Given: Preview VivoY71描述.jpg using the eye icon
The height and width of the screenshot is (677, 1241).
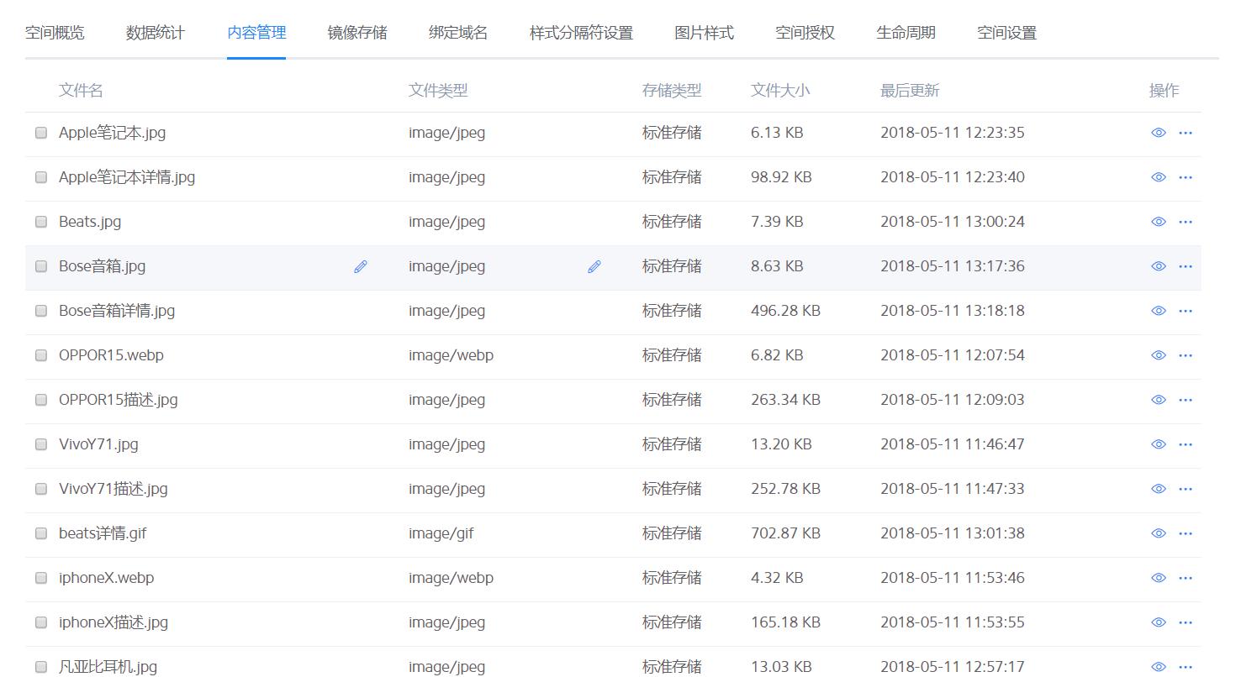Looking at the screenshot, I should tap(1159, 489).
